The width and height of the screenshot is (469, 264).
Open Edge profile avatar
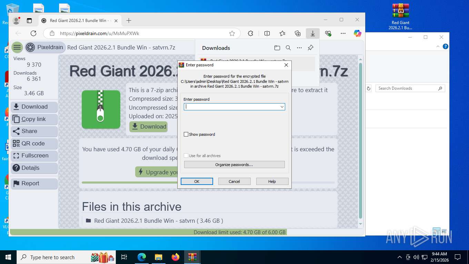click(x=16, y=21)
